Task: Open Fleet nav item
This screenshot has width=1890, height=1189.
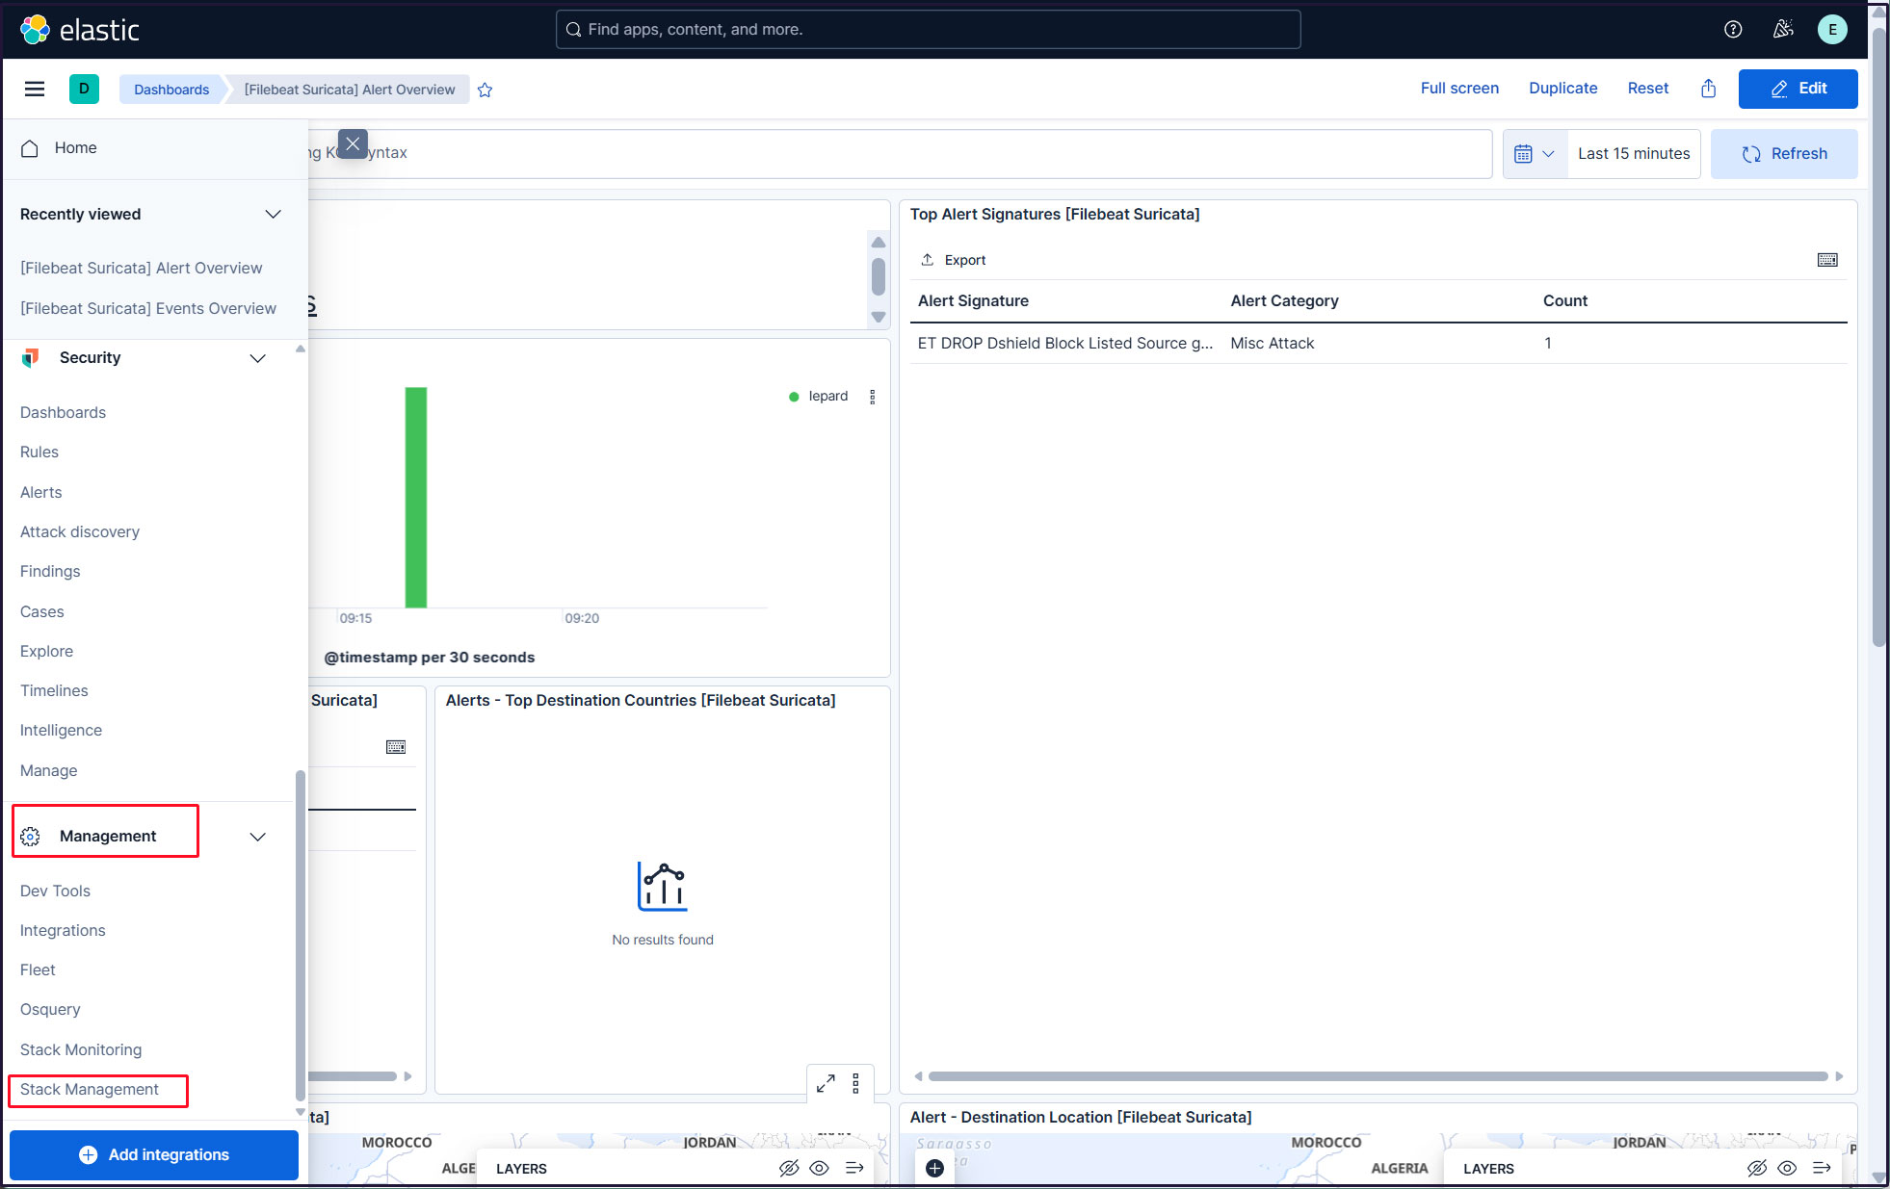Action: click(38, 969)
